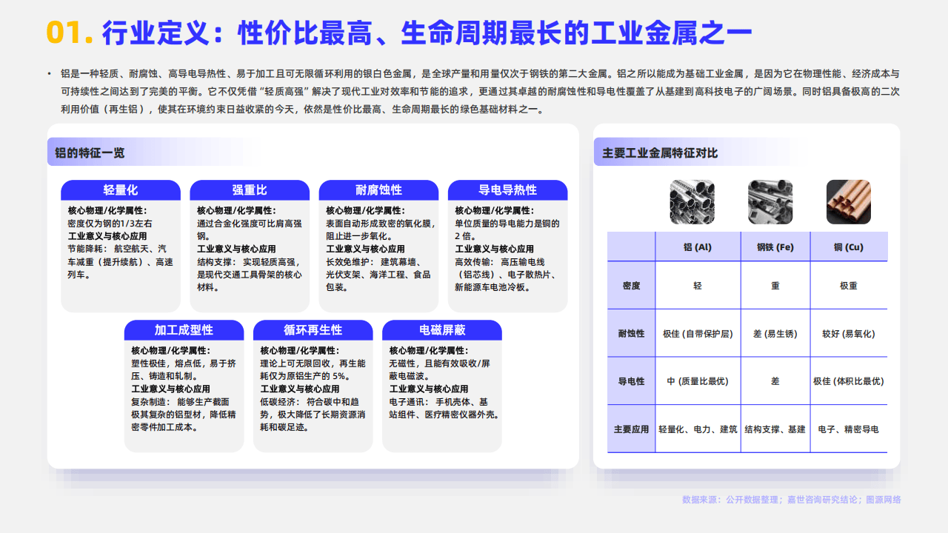Image resolution: width=948 pixels, height=533 pixels.
Task: Click the 耐腐蚀性 card header
Action: (378, 190)
